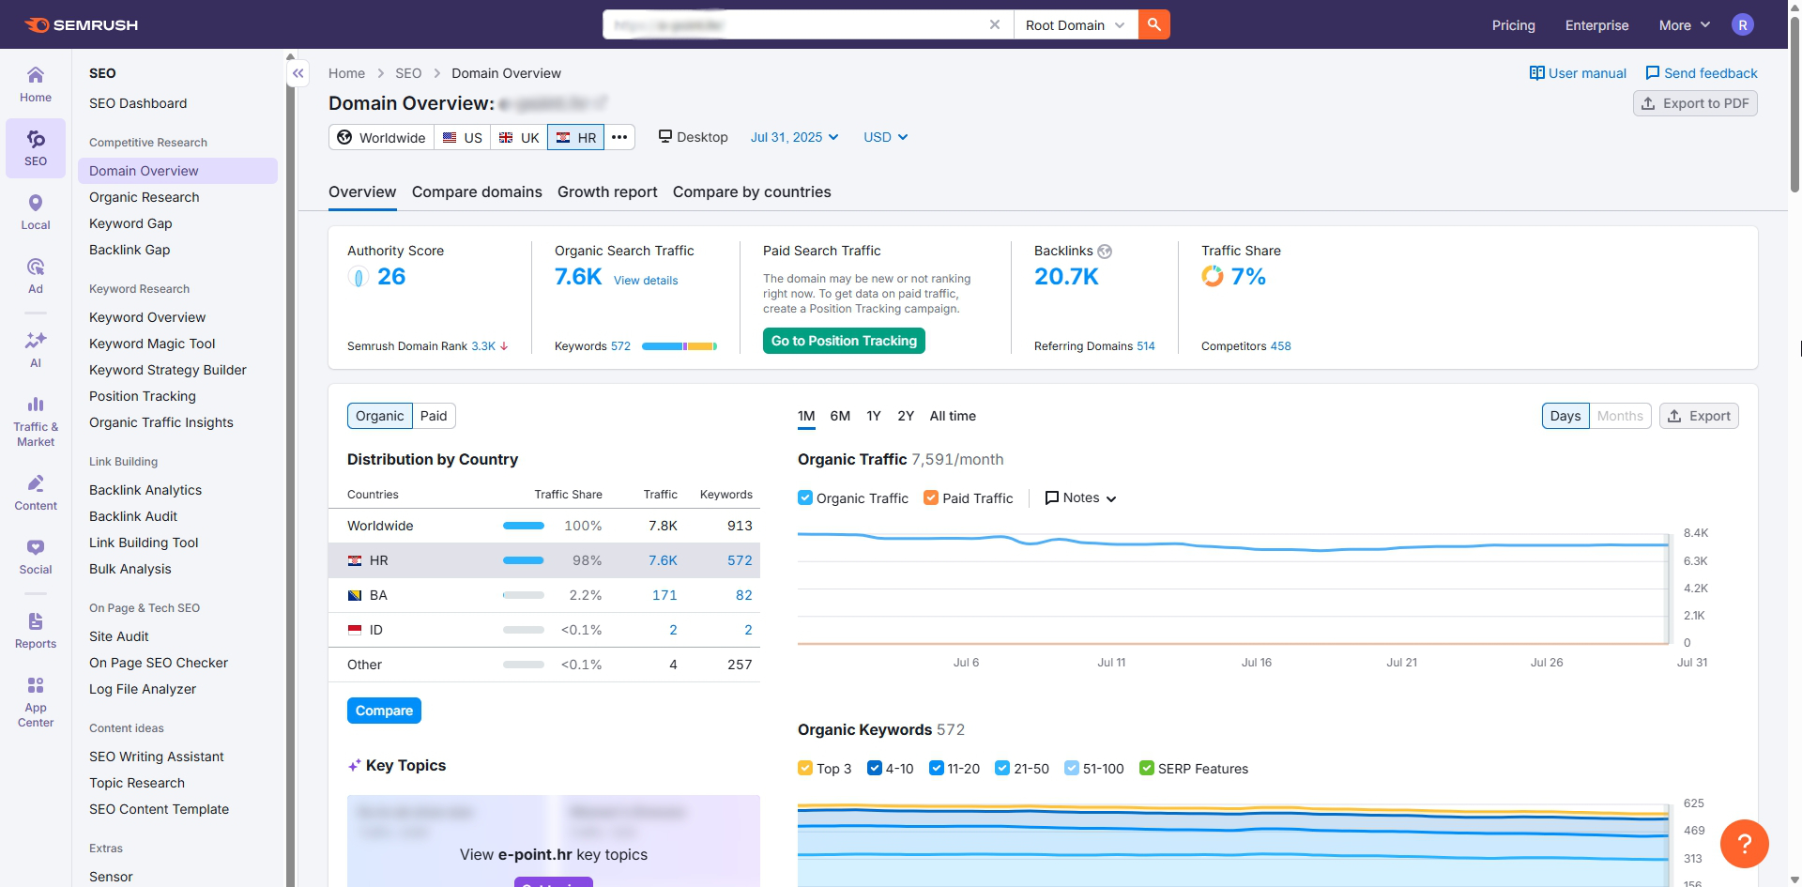
Task: Switch to Growth report tab
Action: 607,191
